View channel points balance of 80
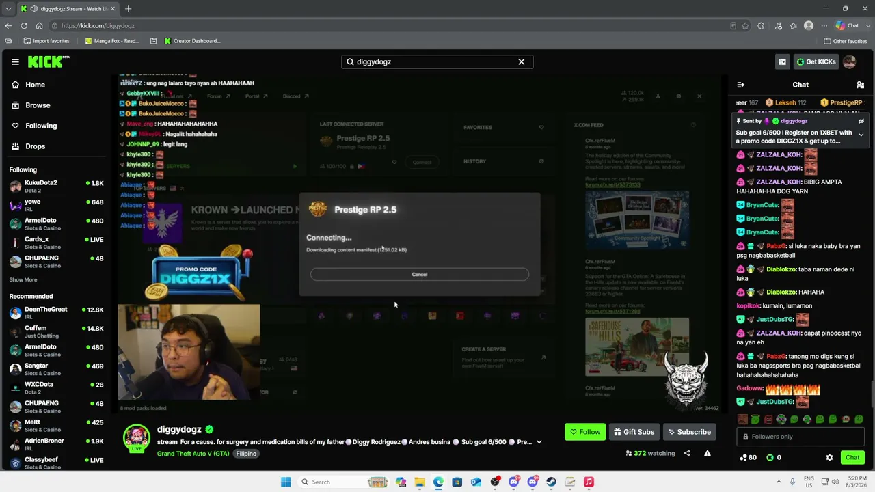This screenshot has width=875, height=492. 748,457
